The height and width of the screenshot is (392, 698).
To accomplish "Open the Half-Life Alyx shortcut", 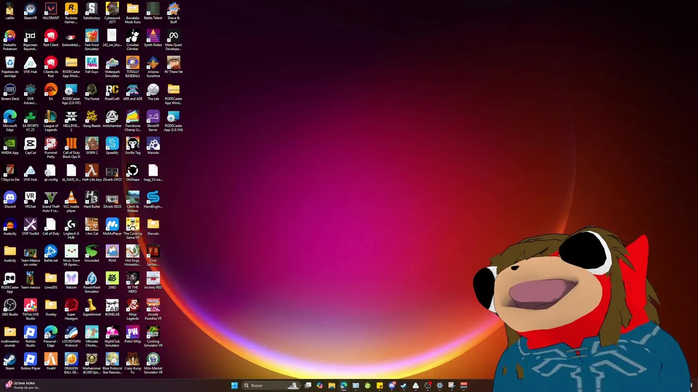I will click(x=92, y=173).
